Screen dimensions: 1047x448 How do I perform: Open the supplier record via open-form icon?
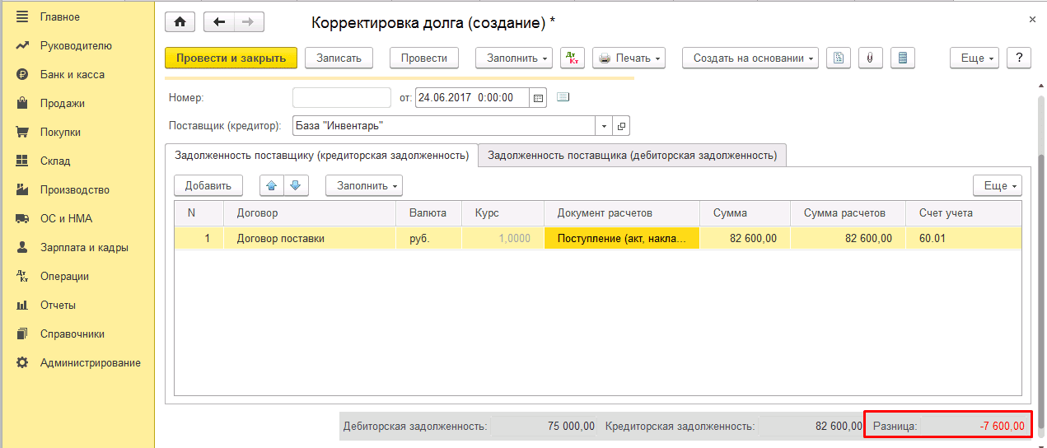point(622,126)
